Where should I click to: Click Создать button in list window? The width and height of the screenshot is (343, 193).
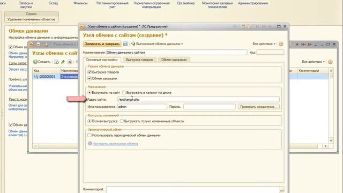[42, 62]
